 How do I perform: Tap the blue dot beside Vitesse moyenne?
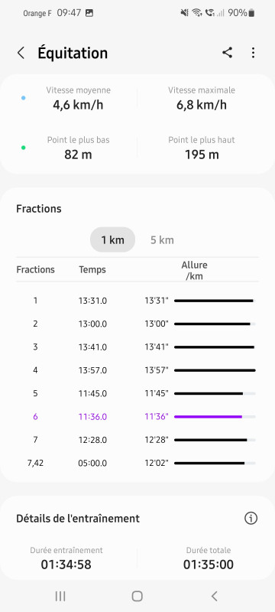(24, 98)
